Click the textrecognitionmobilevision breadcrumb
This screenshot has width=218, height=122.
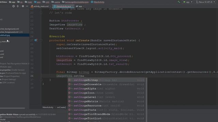pyautogui.click(x=75, y=2)
